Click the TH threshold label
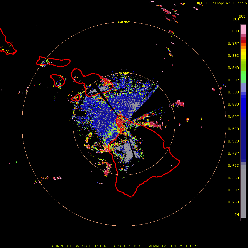 pos(237,215)
